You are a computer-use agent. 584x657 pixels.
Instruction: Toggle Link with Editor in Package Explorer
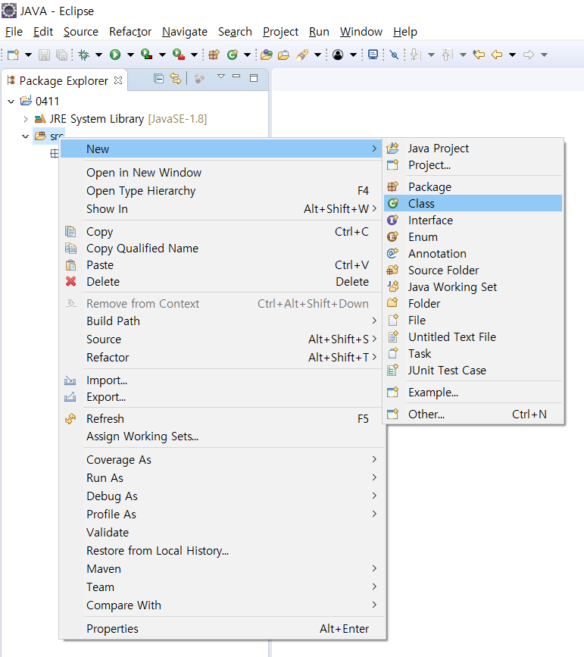pos(176,78)
